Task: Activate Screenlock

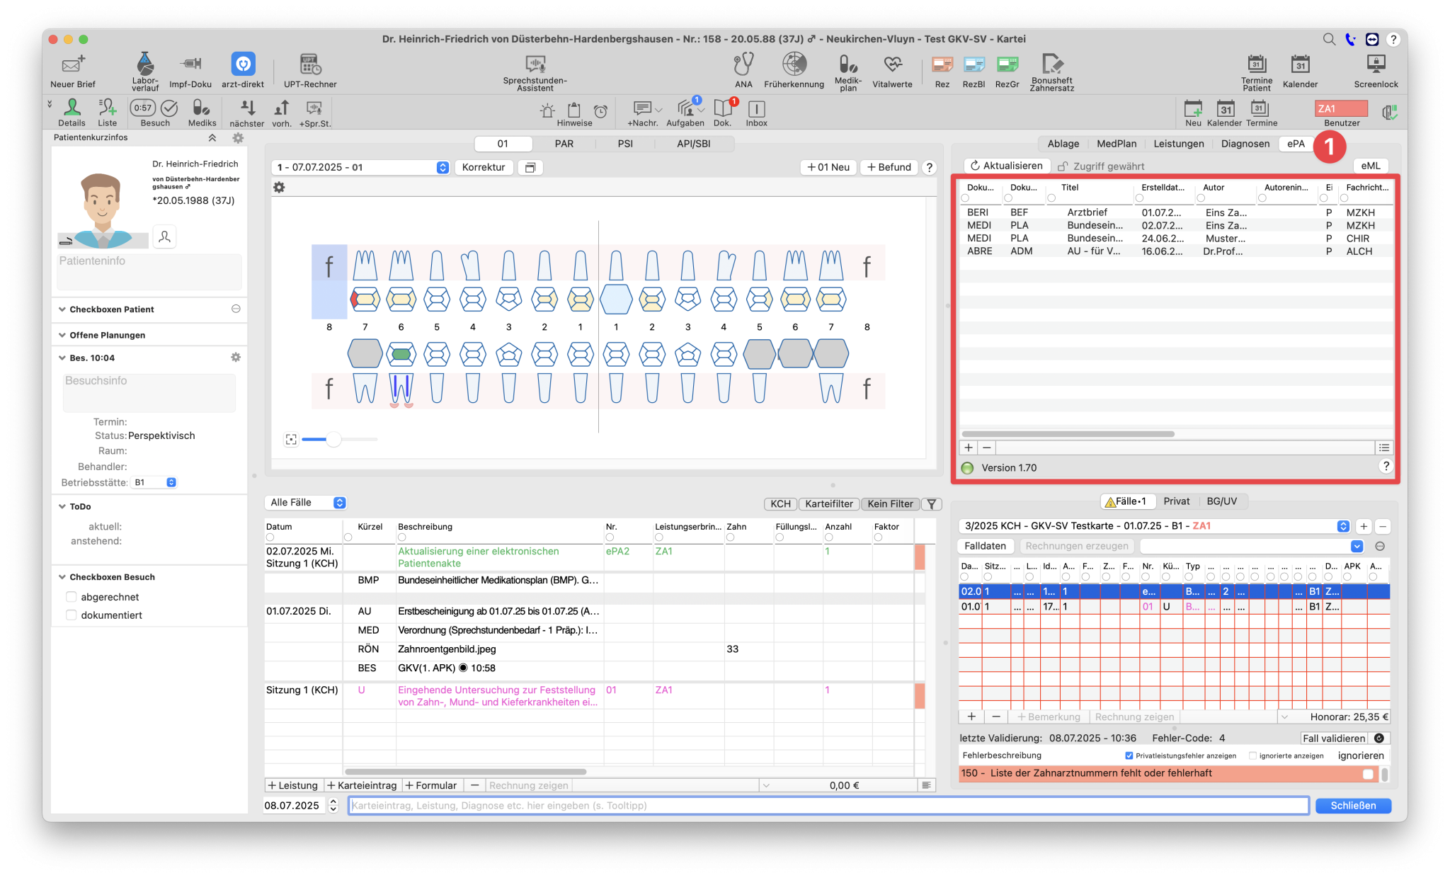Action: [x=1376, y=71]
